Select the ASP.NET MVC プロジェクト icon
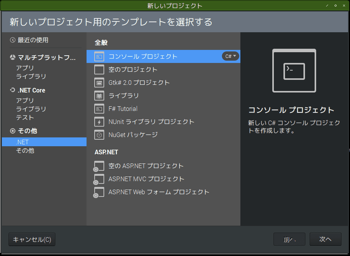The height and width of the screenshot is (256, 350). (99, 179)
